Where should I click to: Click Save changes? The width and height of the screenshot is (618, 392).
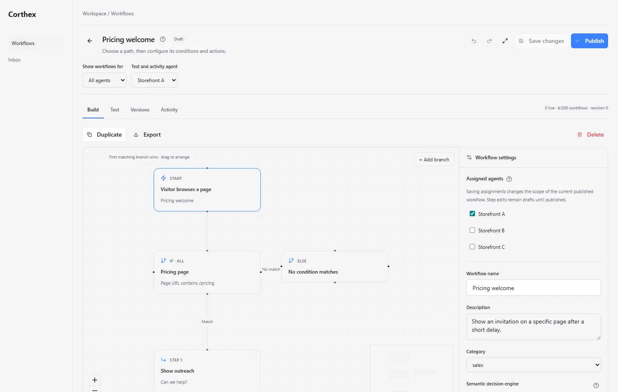click(x=541, y=41)
